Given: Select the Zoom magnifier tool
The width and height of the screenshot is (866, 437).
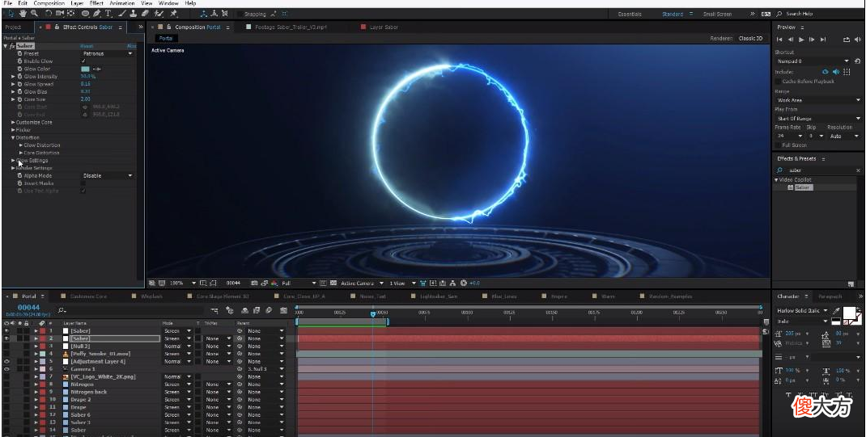Looking at the screenshot, I should (x=34, y=13).
